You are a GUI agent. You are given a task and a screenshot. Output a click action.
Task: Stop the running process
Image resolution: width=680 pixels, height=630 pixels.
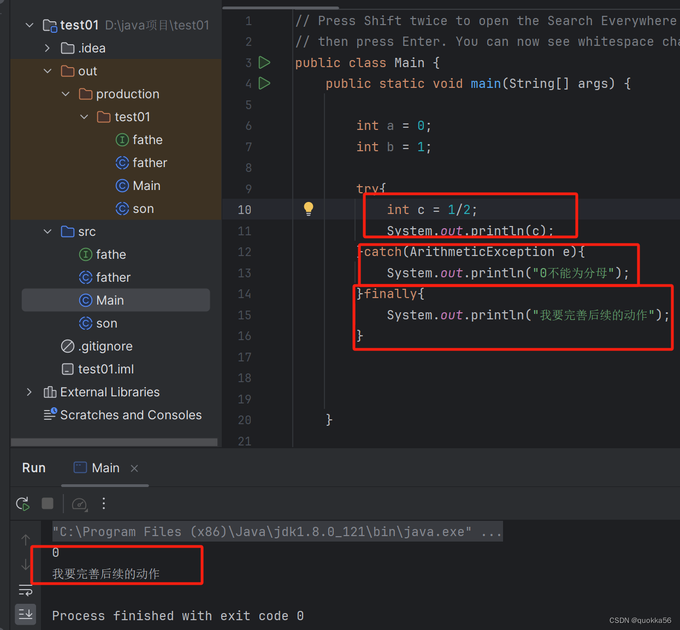click(48, 503)
